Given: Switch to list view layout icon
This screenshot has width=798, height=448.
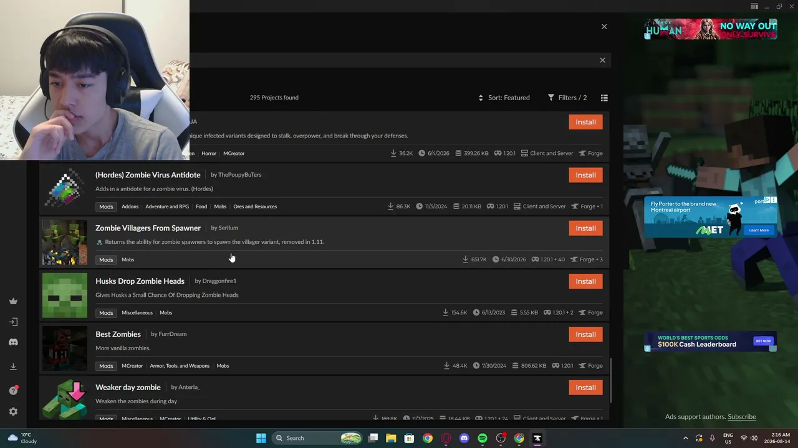Looking at the screenshot, I should coord(604,98).
